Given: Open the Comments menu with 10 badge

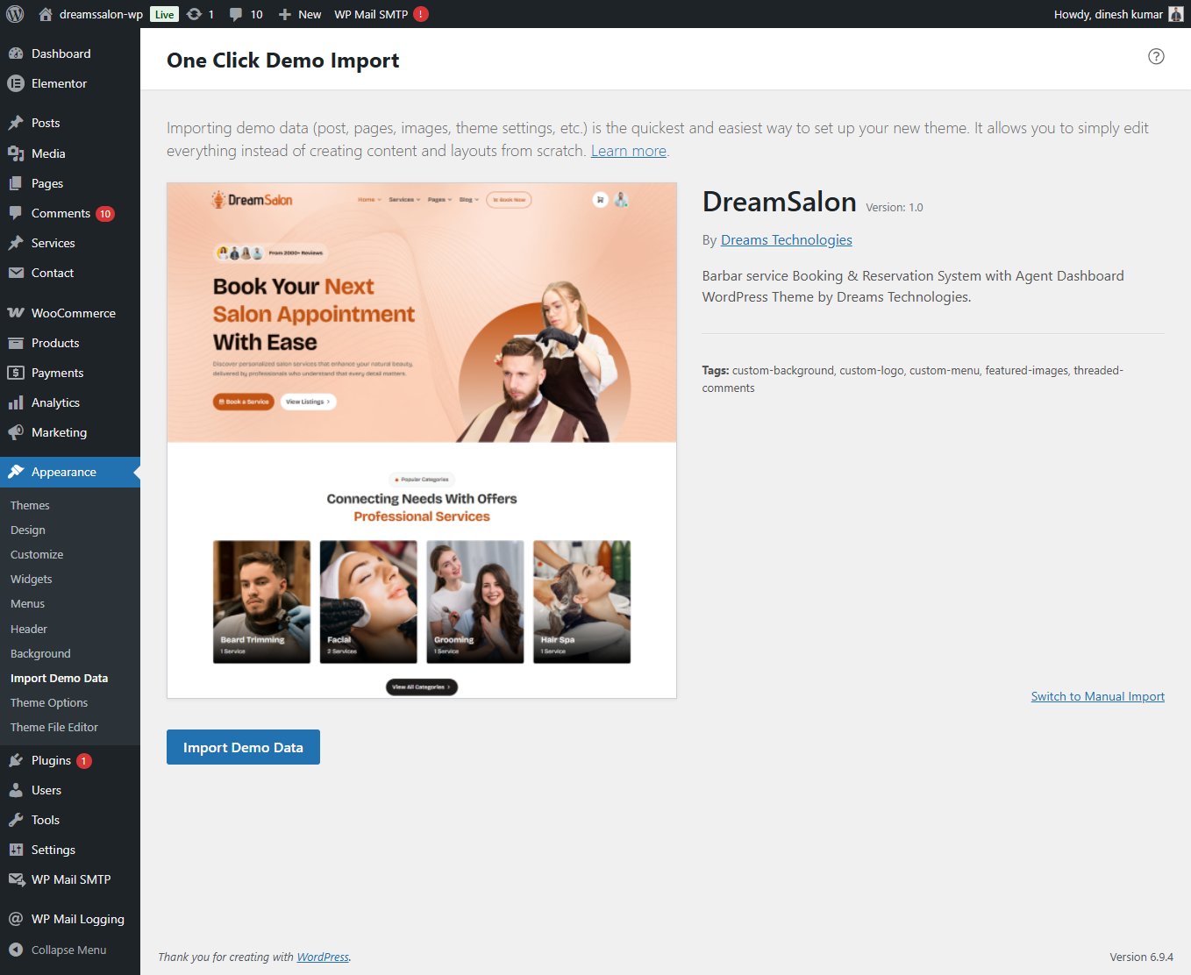Looking at the screenshot, I should point(70,213).
